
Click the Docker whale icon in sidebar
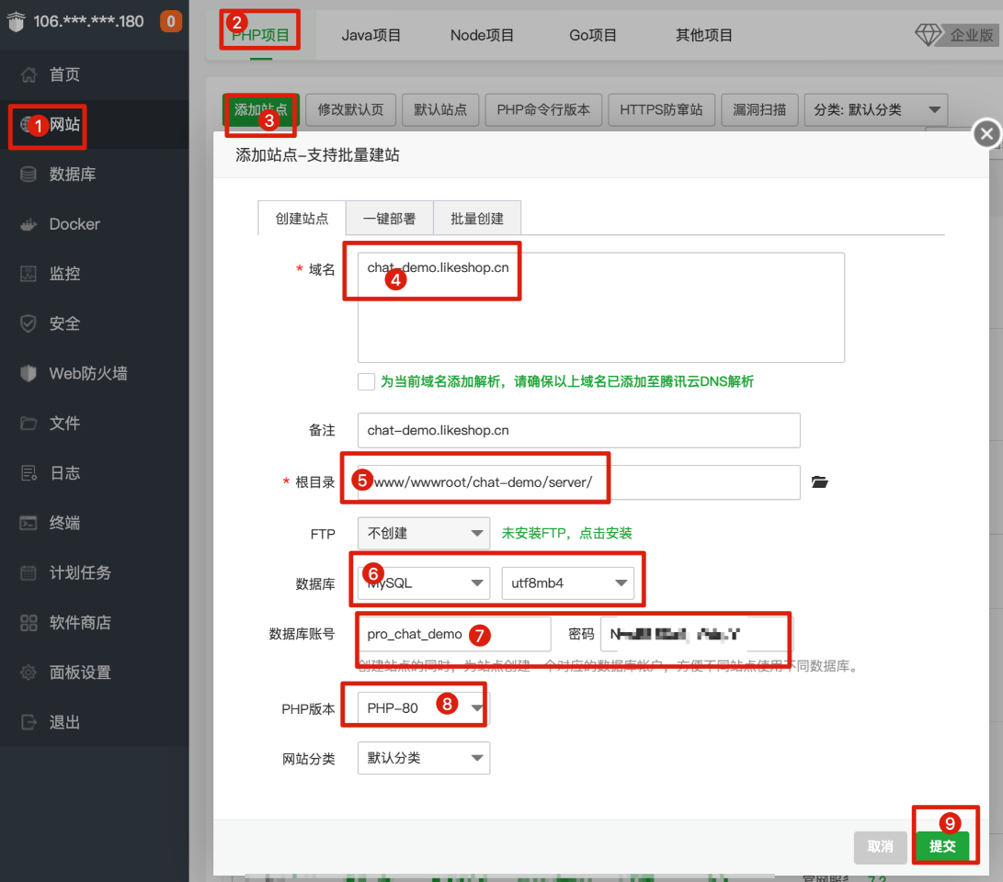tap(28, 224)
